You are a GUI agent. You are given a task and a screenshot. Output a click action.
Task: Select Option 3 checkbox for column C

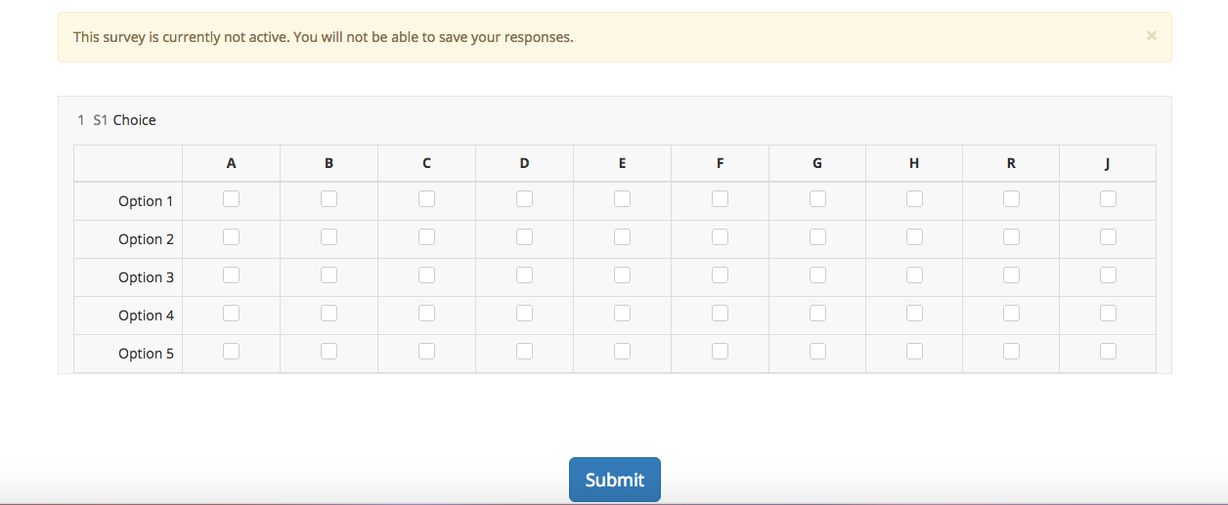(426, 274)
